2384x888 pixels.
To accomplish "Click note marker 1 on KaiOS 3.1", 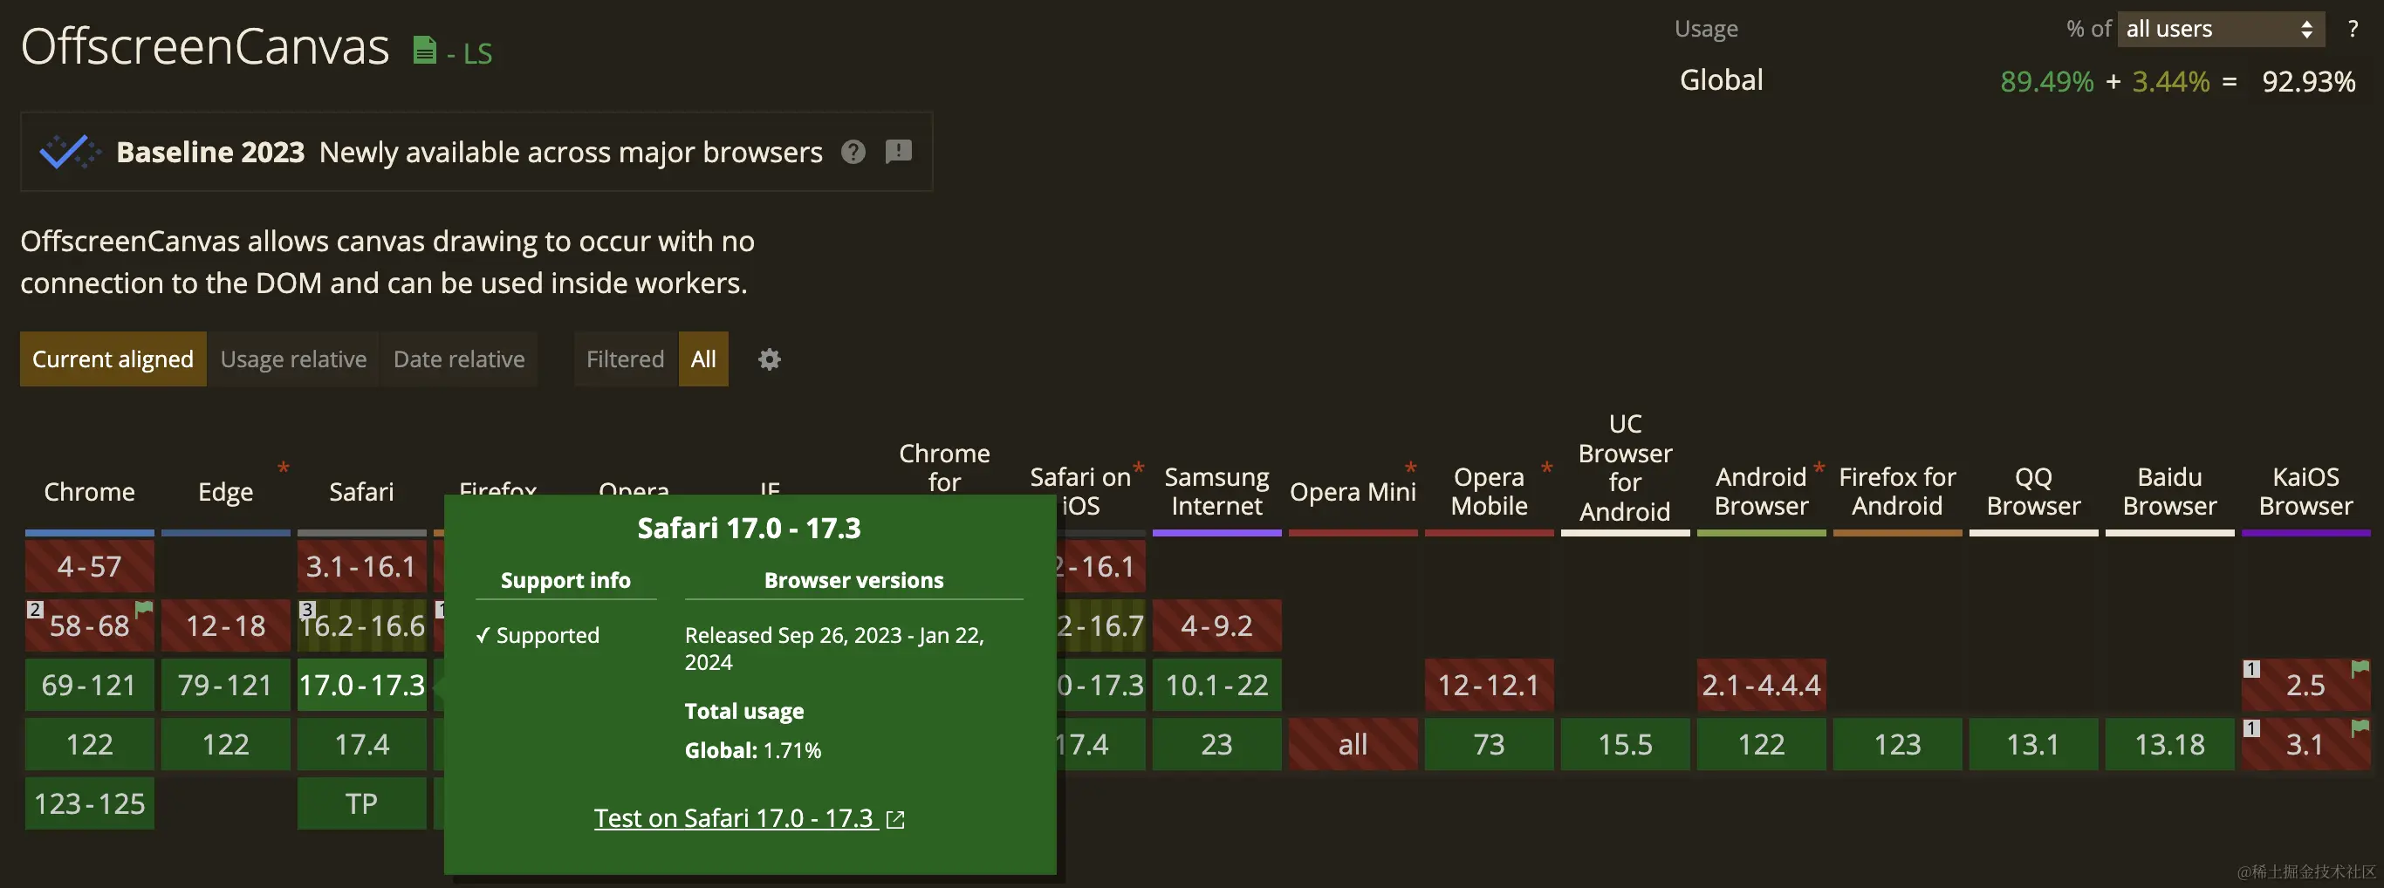I will [2251, 728].
